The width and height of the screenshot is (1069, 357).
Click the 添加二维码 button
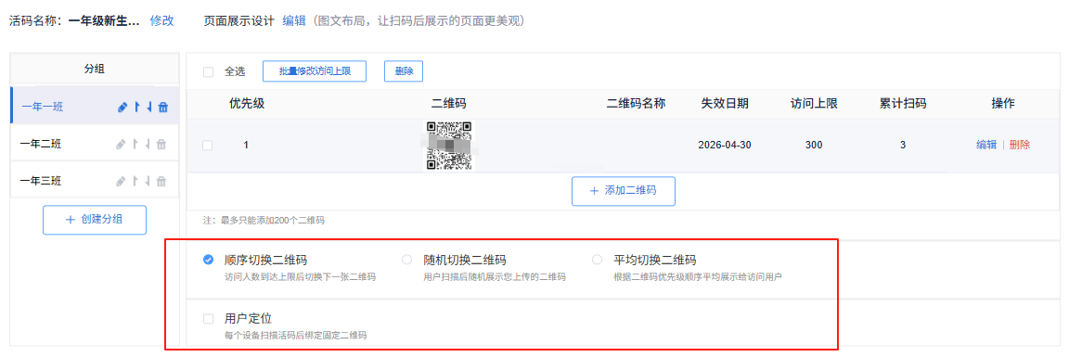(624, 191)
